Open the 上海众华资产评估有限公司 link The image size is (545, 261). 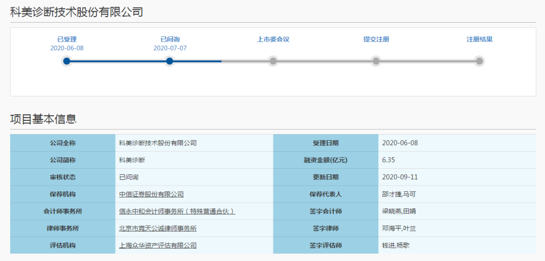(x=158, y=245)
